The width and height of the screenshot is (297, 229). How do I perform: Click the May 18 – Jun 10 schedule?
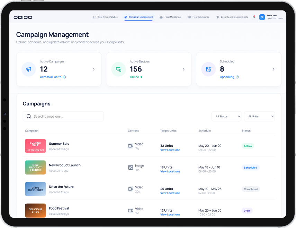point(209,168)
